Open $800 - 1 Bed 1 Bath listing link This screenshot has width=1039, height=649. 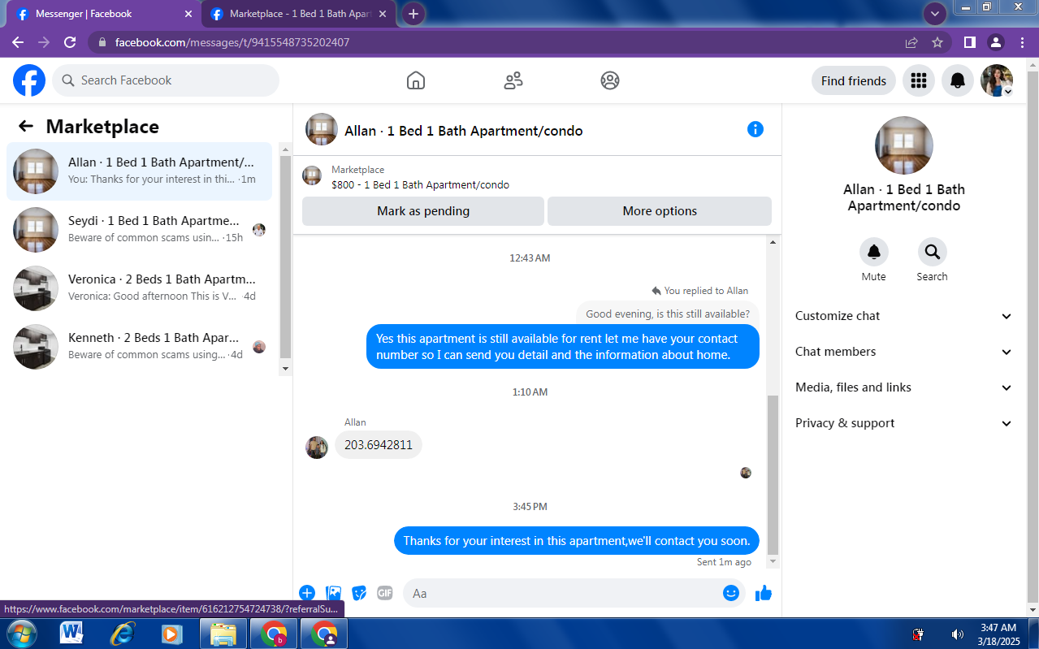[x=420, y=184]
